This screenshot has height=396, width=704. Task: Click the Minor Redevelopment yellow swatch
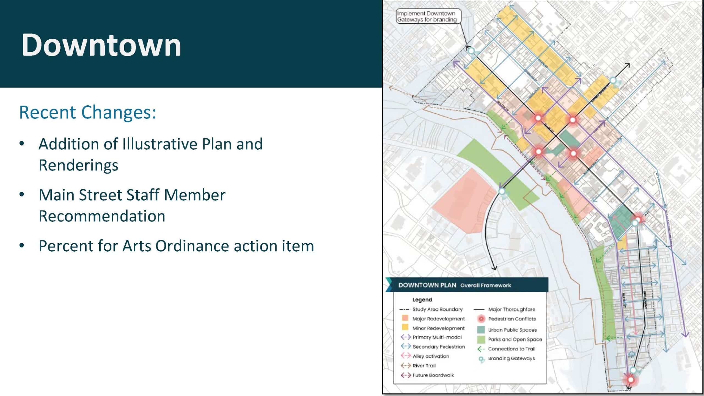click(x=405, y=328)
